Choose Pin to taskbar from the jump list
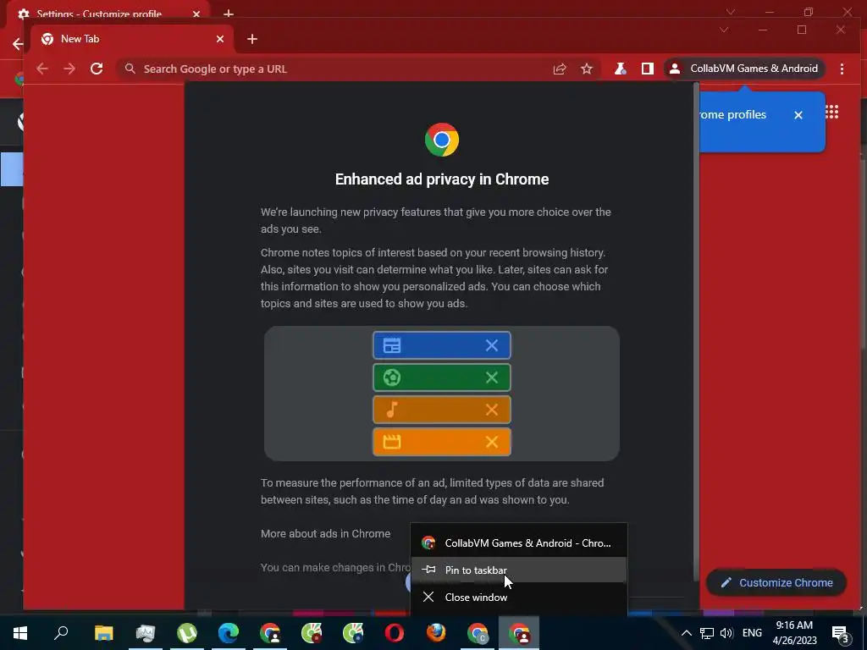The image size is (867, 650). coord(519,570)
